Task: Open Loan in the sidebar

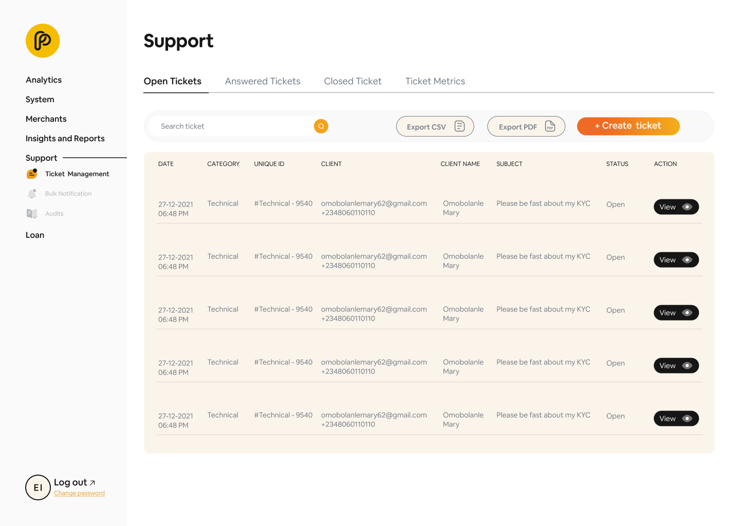Action: pyautogui.click(x=35, y=235)
